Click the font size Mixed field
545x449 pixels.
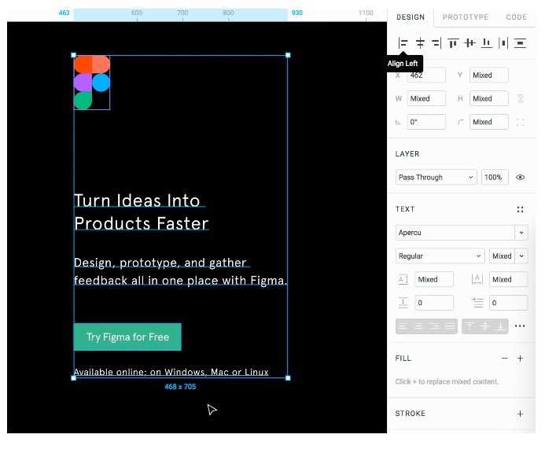[502, 256]
